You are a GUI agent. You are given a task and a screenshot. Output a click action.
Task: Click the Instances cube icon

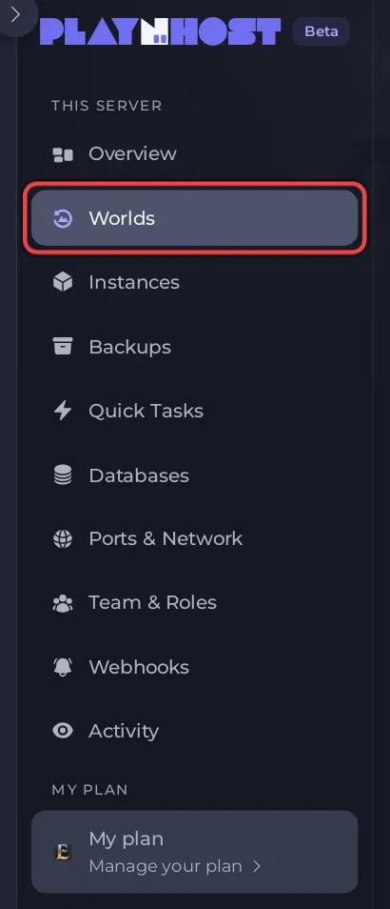(63, 282)
